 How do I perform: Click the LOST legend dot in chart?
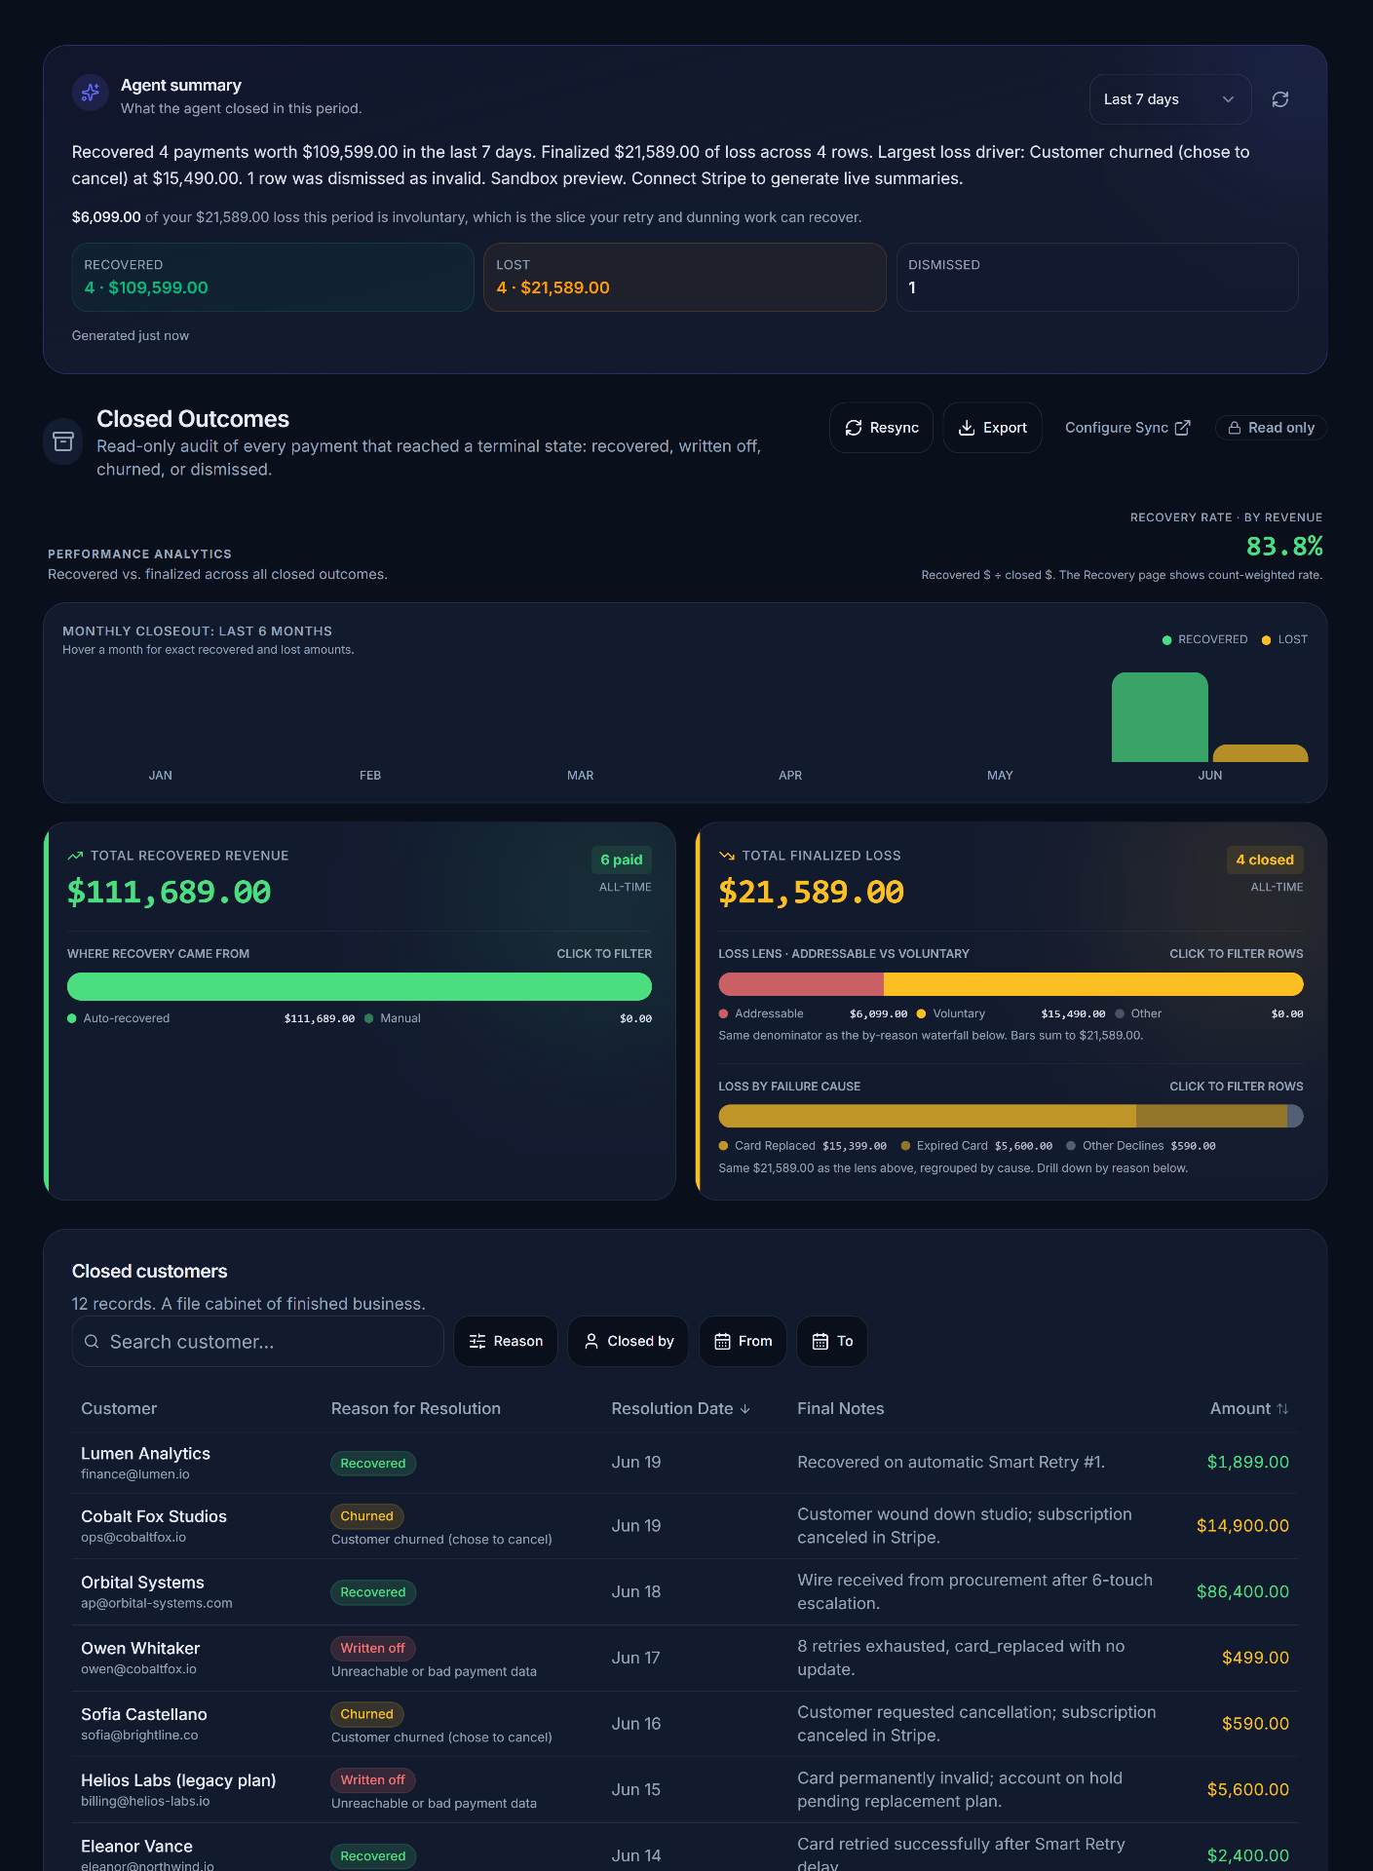(1266, 640)
